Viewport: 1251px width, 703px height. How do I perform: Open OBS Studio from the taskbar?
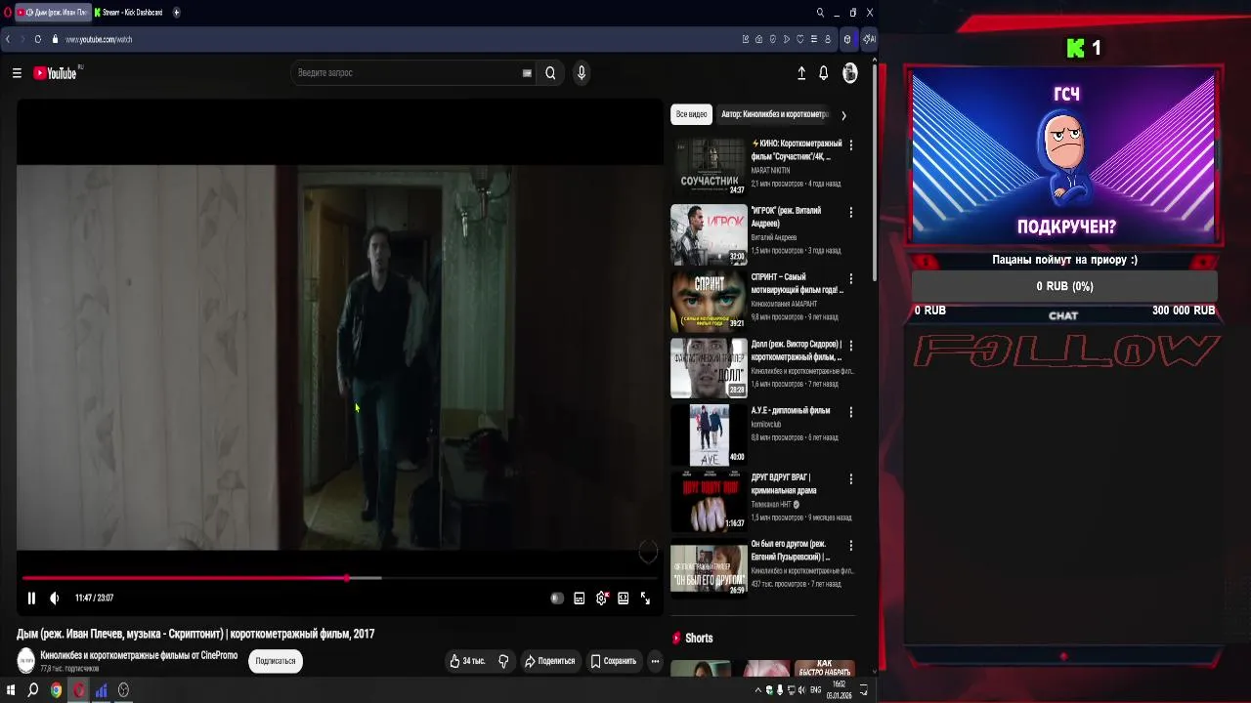tap(124, 690)
